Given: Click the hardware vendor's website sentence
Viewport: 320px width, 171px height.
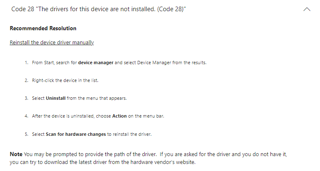Looking at the screenshot, I should tap(102, 162).
